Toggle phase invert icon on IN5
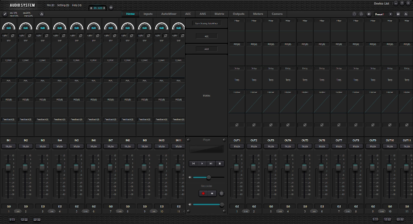Image resolution: width=413 pixels, height=224 pixels. (x=81, y=36)
